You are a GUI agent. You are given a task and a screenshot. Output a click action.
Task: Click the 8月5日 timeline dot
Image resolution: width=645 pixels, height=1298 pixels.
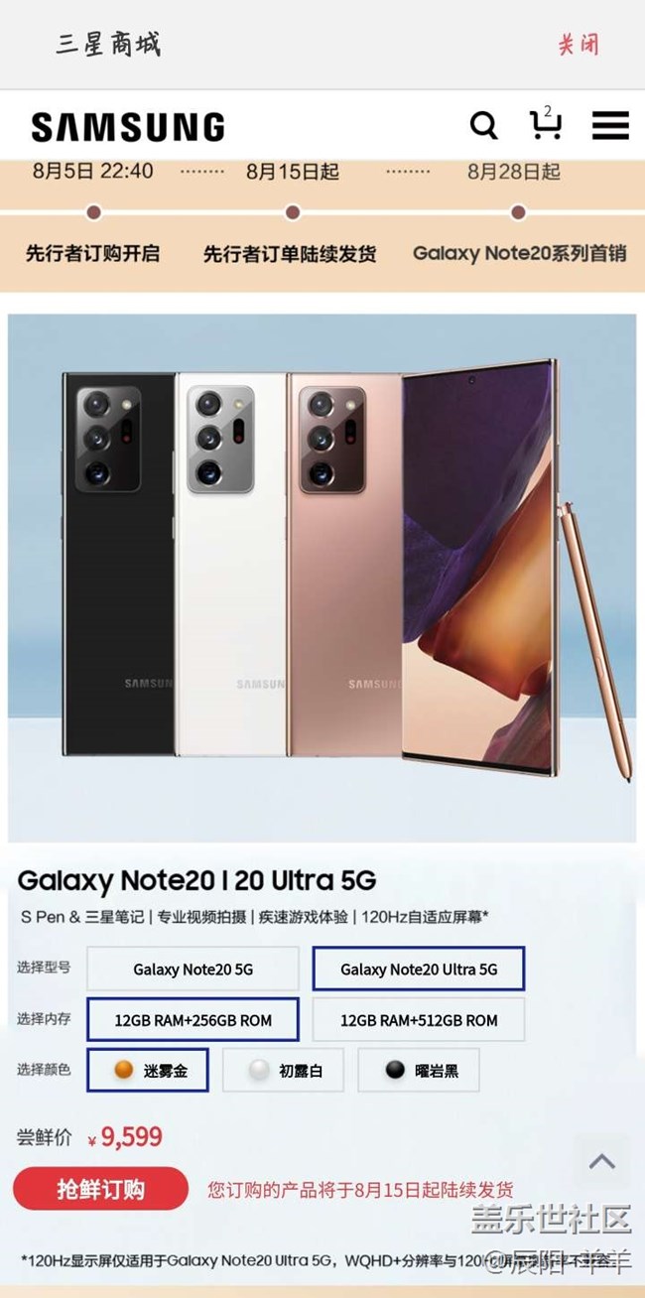94,212
